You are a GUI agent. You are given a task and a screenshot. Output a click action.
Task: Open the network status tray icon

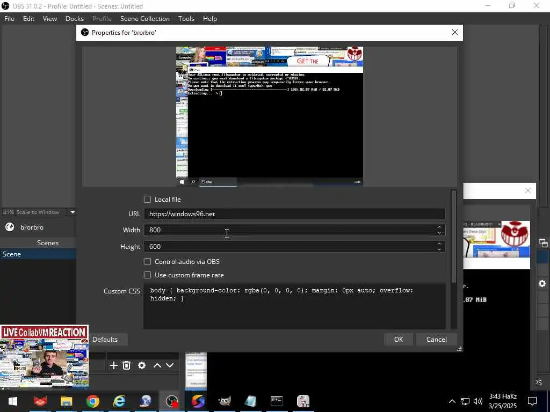click(465, 401)
